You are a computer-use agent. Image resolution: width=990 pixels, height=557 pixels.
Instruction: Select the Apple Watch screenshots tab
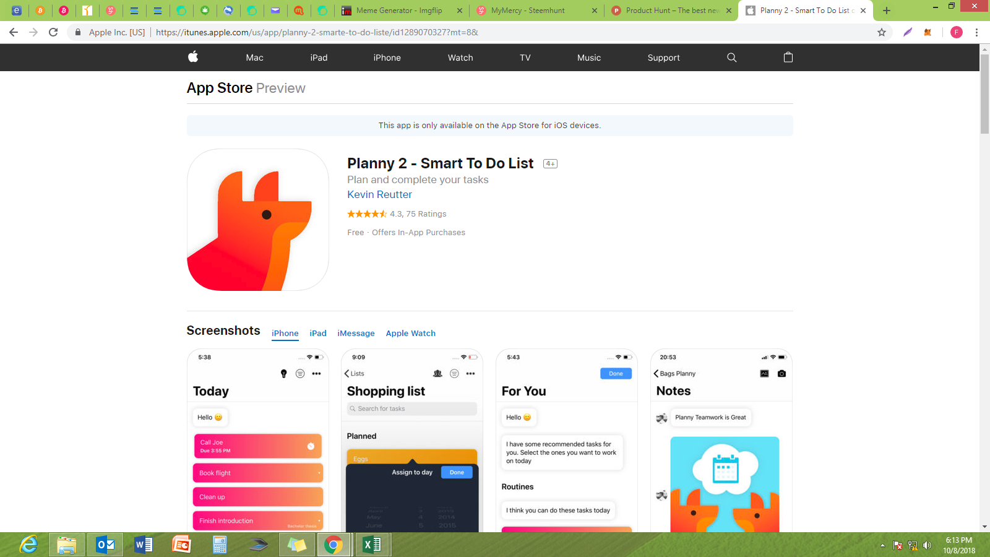(x=411, y=333)
